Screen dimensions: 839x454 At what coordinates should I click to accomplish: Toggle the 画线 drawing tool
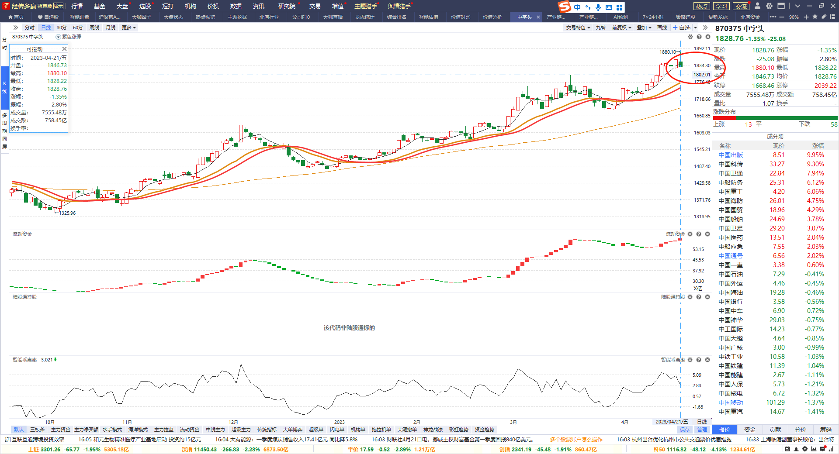pos(662,28)
